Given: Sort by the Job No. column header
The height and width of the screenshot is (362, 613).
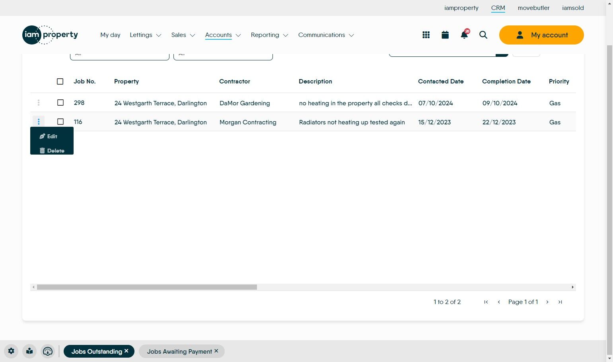Looking at the screenshot, I should tap(85, 81).
